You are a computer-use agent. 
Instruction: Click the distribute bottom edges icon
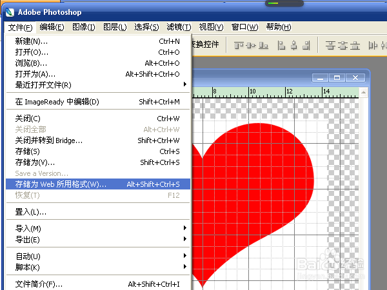(355, 45)
